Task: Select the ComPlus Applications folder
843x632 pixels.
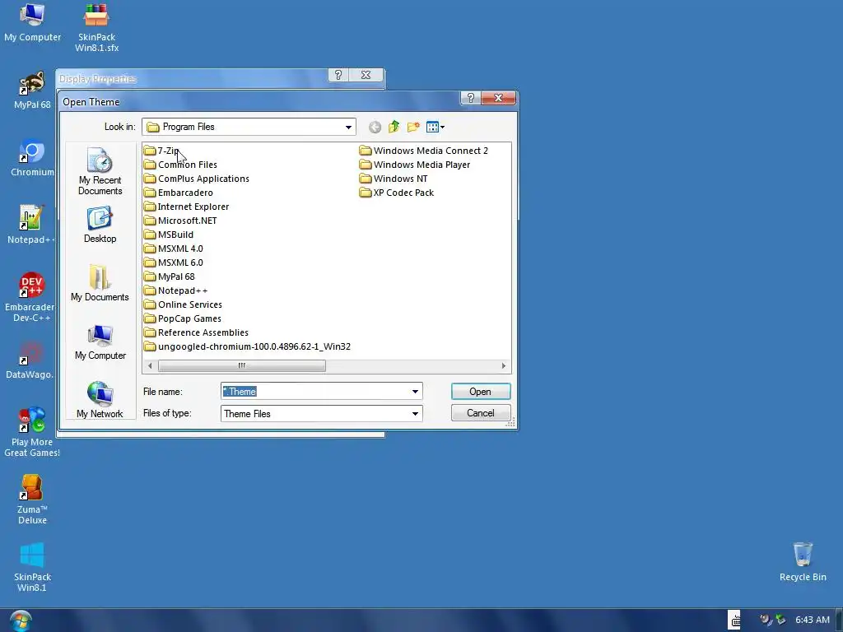Action: 197,179
